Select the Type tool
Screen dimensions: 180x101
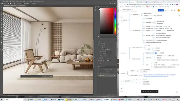coord(1,37)
